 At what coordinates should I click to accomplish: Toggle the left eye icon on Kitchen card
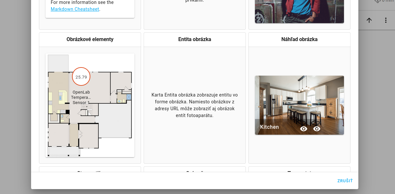[x=304, y=129]
